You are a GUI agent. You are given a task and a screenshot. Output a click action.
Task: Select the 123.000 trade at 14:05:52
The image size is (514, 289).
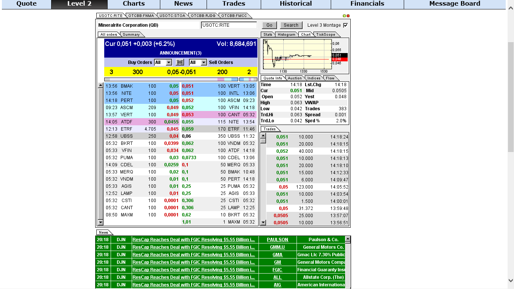click(x=307, y=187)
